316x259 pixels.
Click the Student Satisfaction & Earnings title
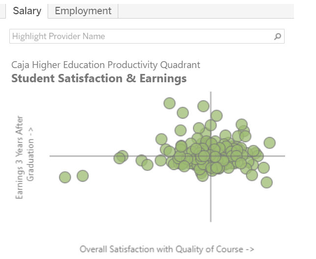pyautogui.click(x=99, y=78)
